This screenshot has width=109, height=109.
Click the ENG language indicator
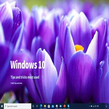point(98,106)
